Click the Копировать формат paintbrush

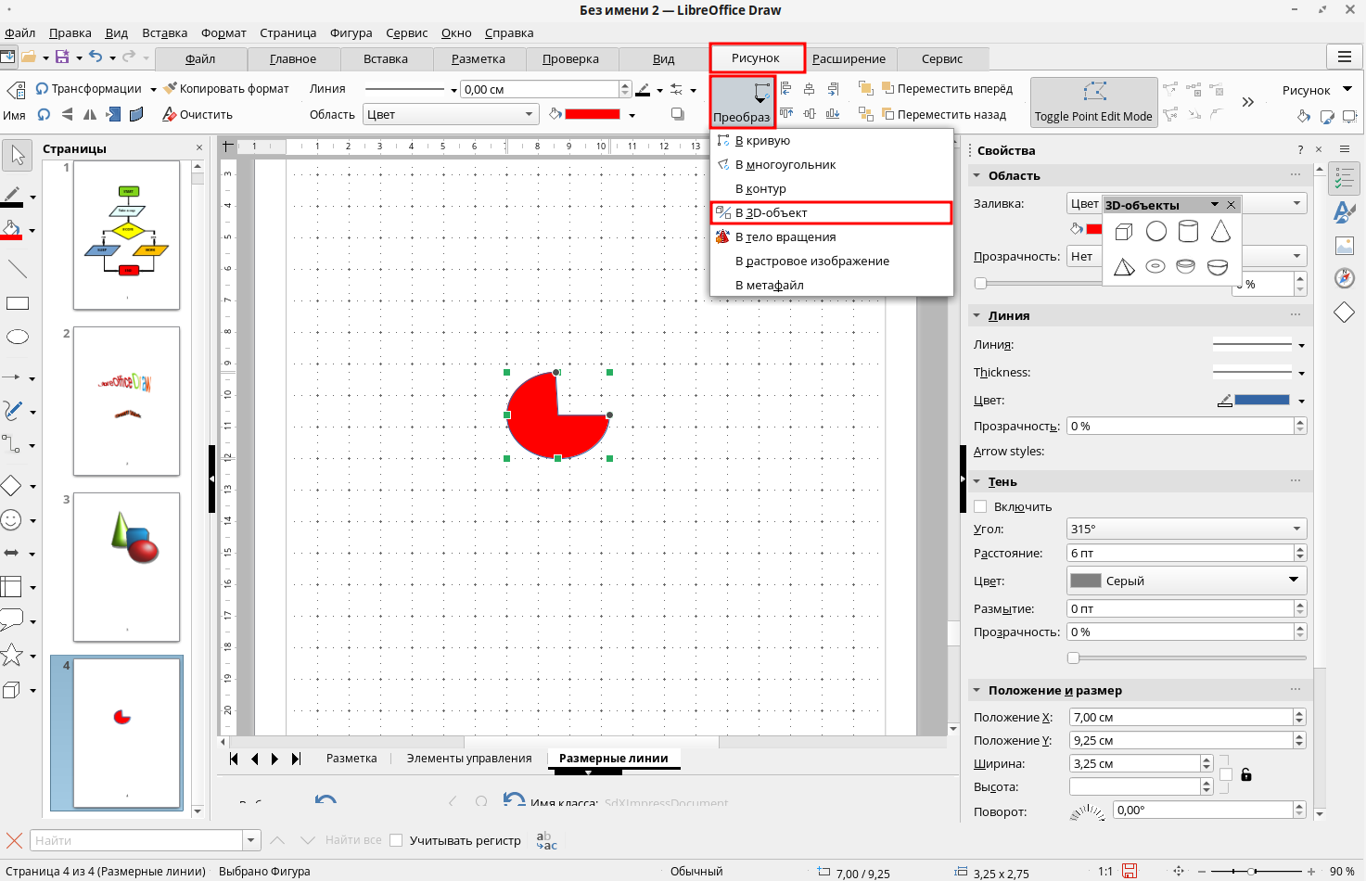pos(225,89)
